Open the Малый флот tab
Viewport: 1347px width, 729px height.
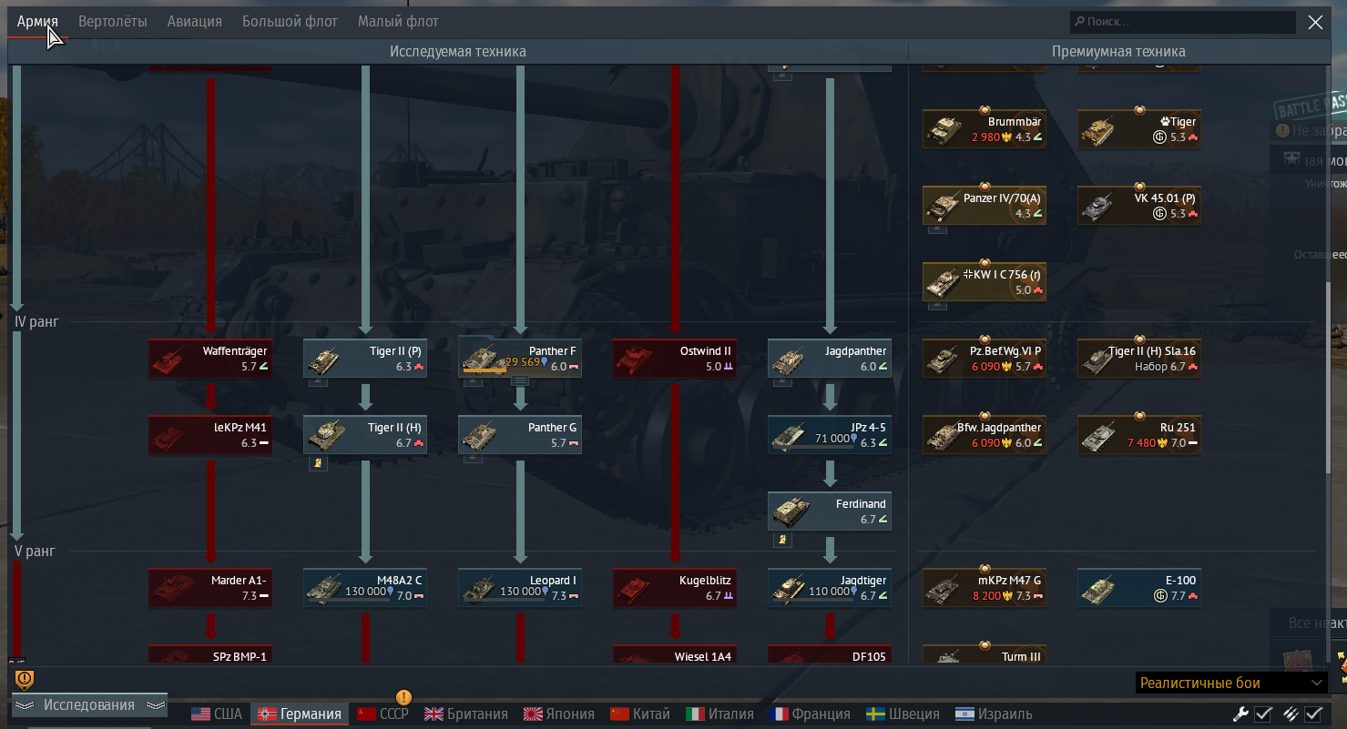point(398,21)
